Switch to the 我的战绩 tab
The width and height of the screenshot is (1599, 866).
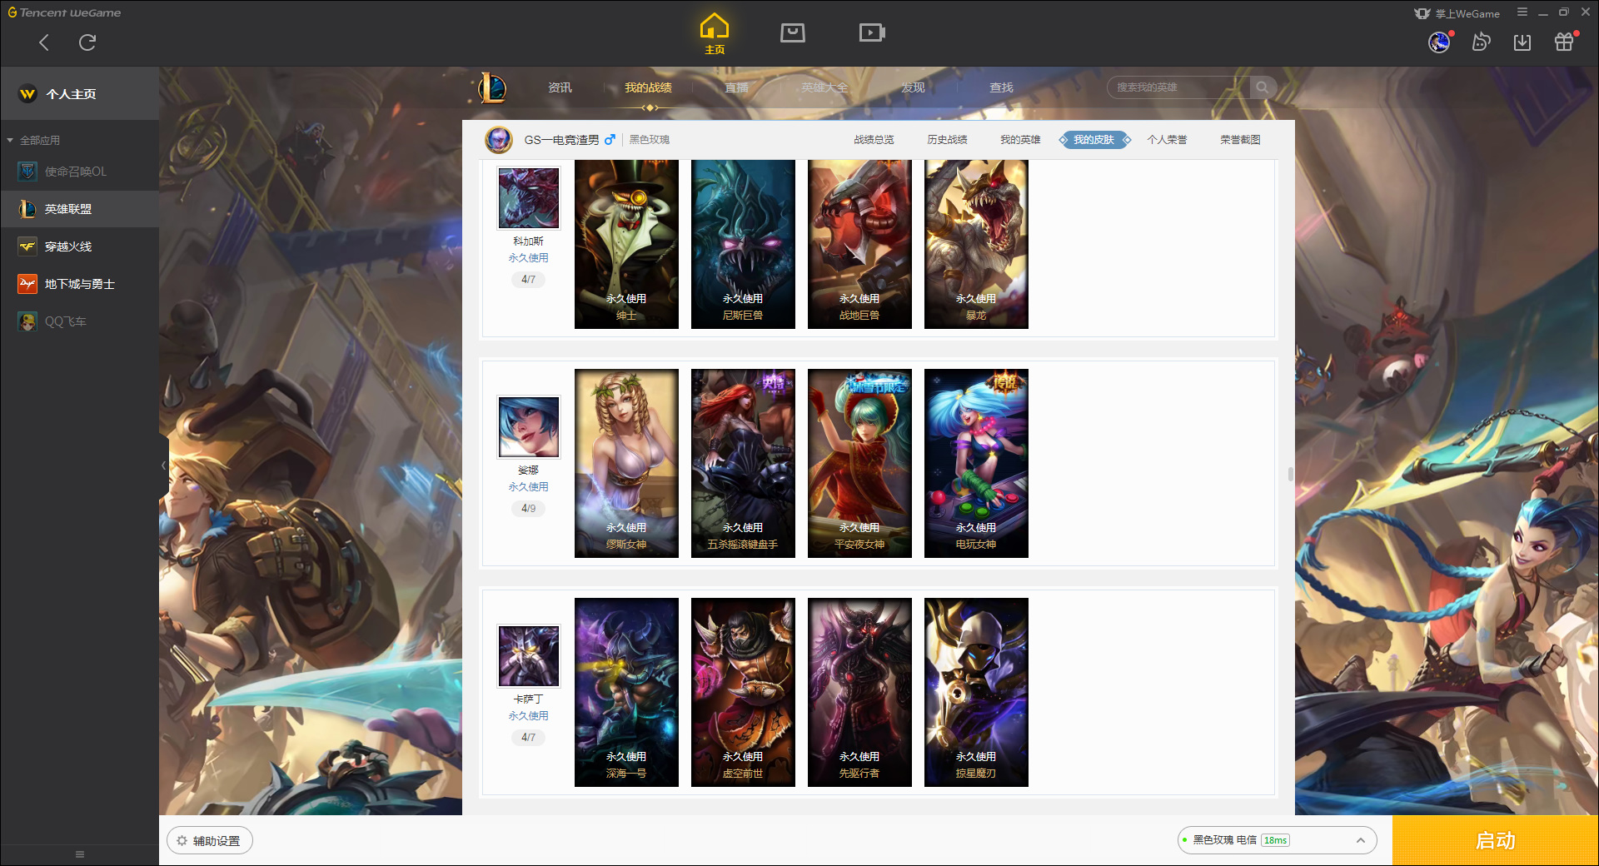tap(648, 87)
